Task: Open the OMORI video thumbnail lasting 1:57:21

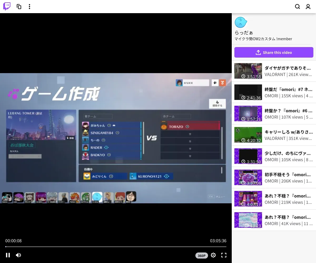Action: pos(248,114)
